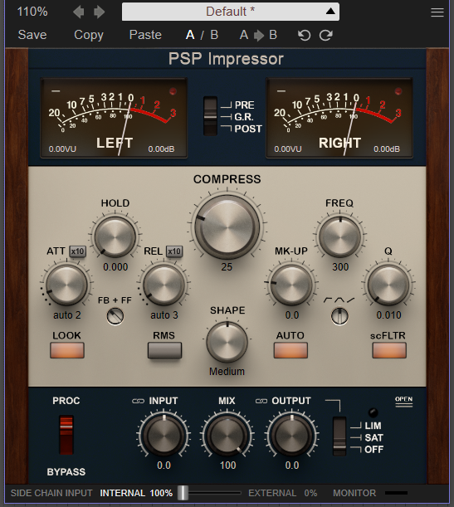Go to the next preset with the right arrow

click(100, 12)
